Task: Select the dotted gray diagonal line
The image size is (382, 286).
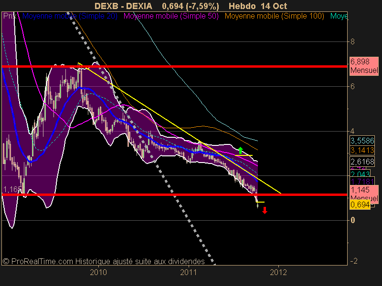Action: (x=141, y=138)
